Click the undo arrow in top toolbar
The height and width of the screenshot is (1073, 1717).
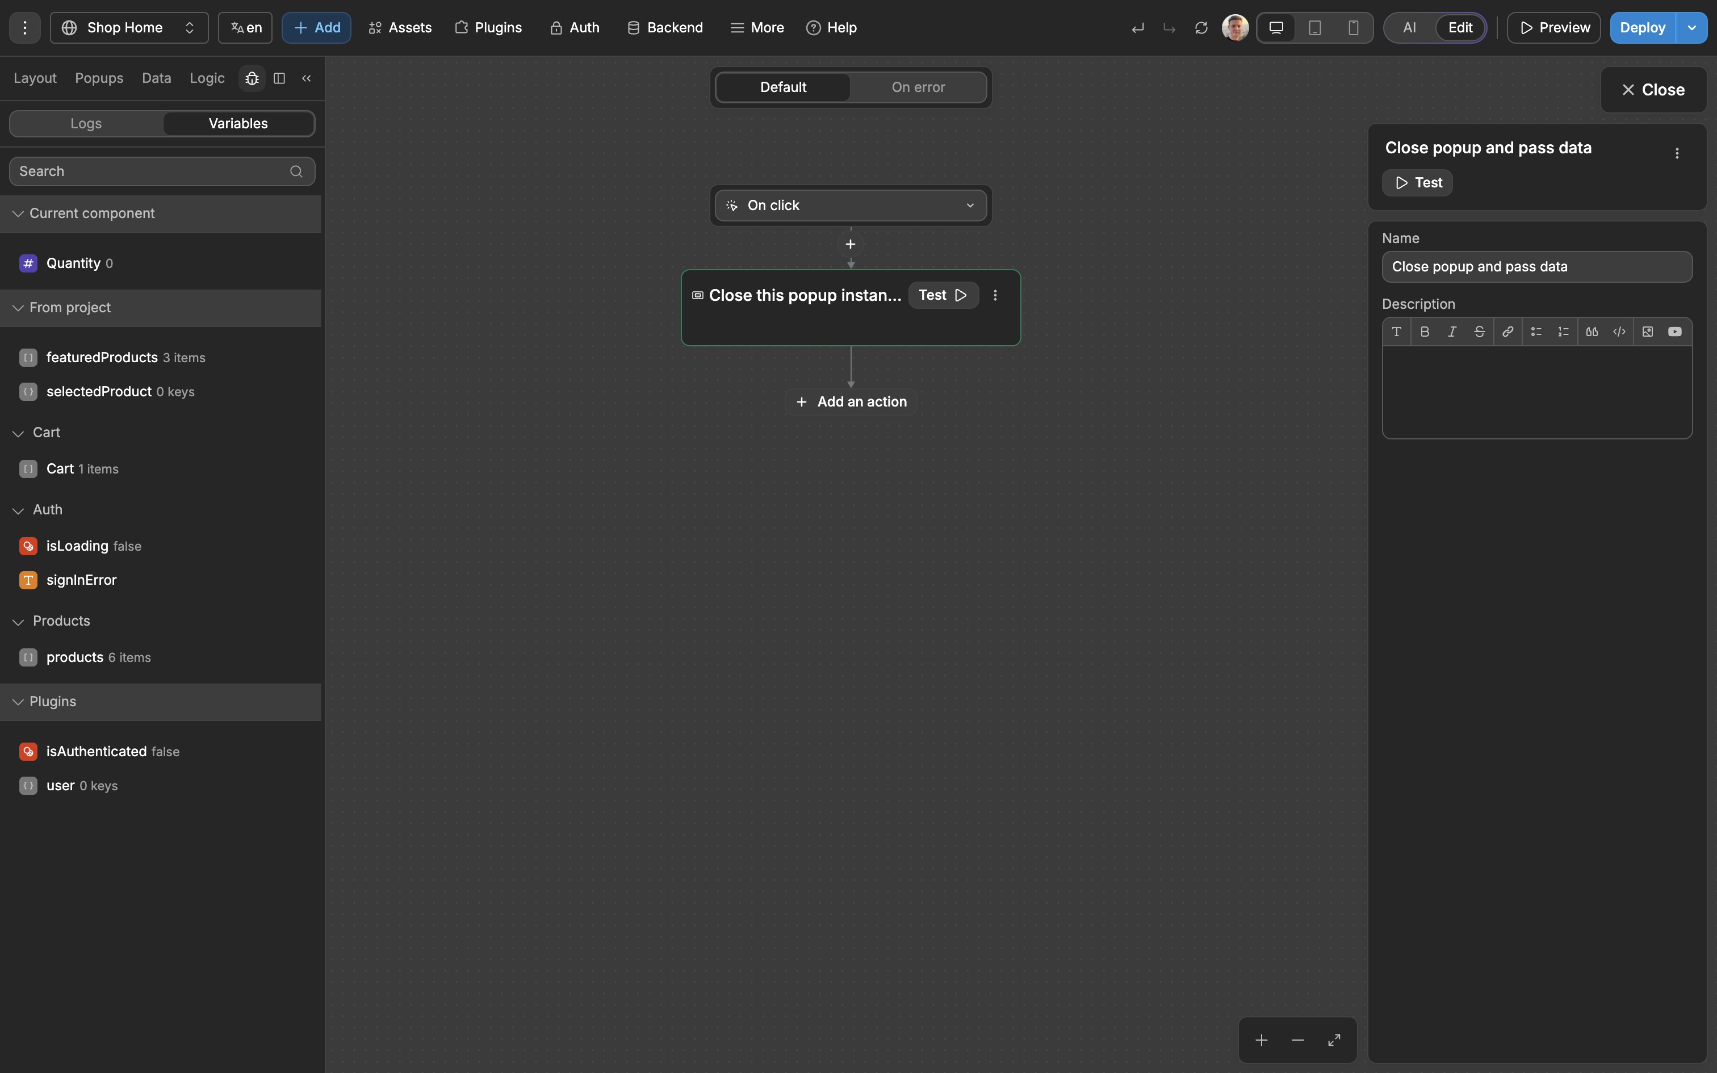(x=1138, y=28)
